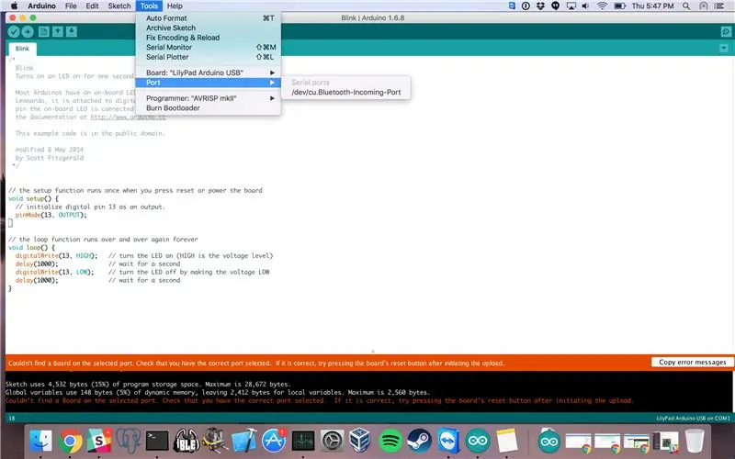Open Slack from the dock
Image resolution: width=735 pixels, height=459 pixels.
[x=99, y=441]
